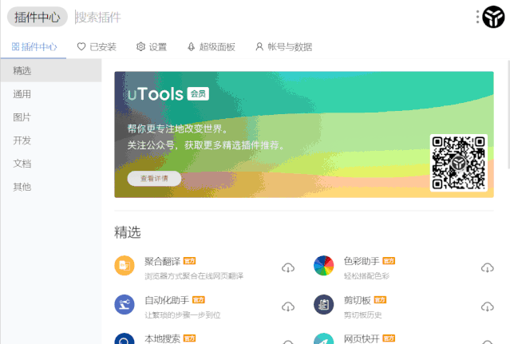Click the 官方 badge next to 色彩助手
The image size is (510, 344).
tap(389, 261)
